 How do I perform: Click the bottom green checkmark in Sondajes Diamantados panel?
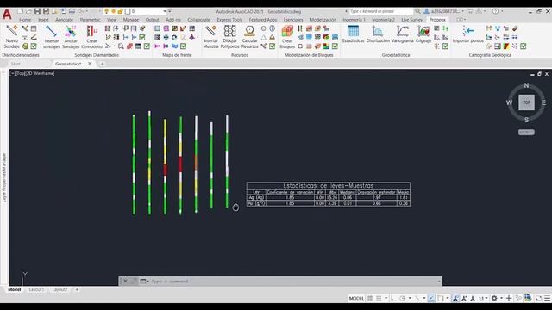[147, 46]
